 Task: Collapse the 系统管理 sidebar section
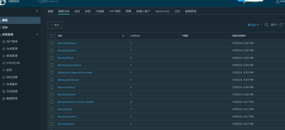[x=37, y=34]
